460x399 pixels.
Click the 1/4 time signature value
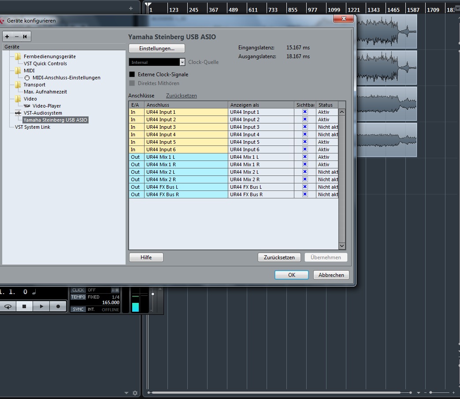pyautogui.click(x=115, y=297)
